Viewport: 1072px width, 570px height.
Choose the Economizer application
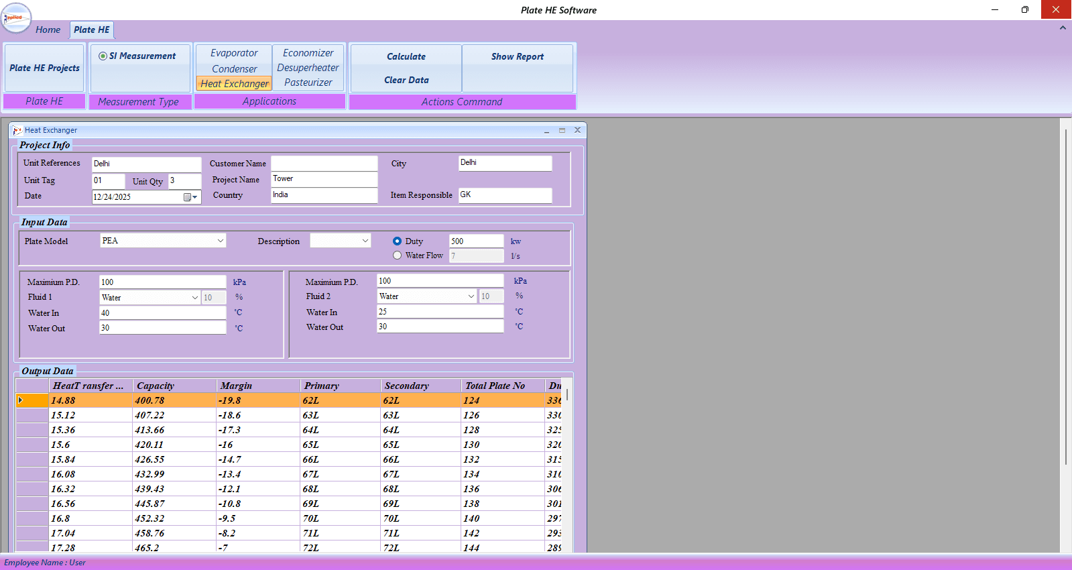point(308,53)
